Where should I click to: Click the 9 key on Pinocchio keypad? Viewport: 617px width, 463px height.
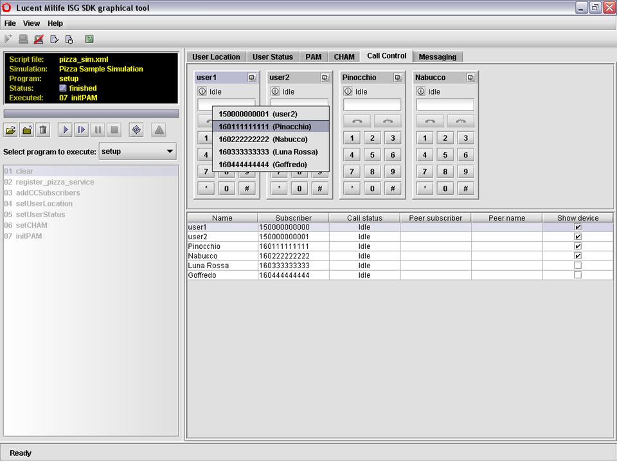click(393, 172)
